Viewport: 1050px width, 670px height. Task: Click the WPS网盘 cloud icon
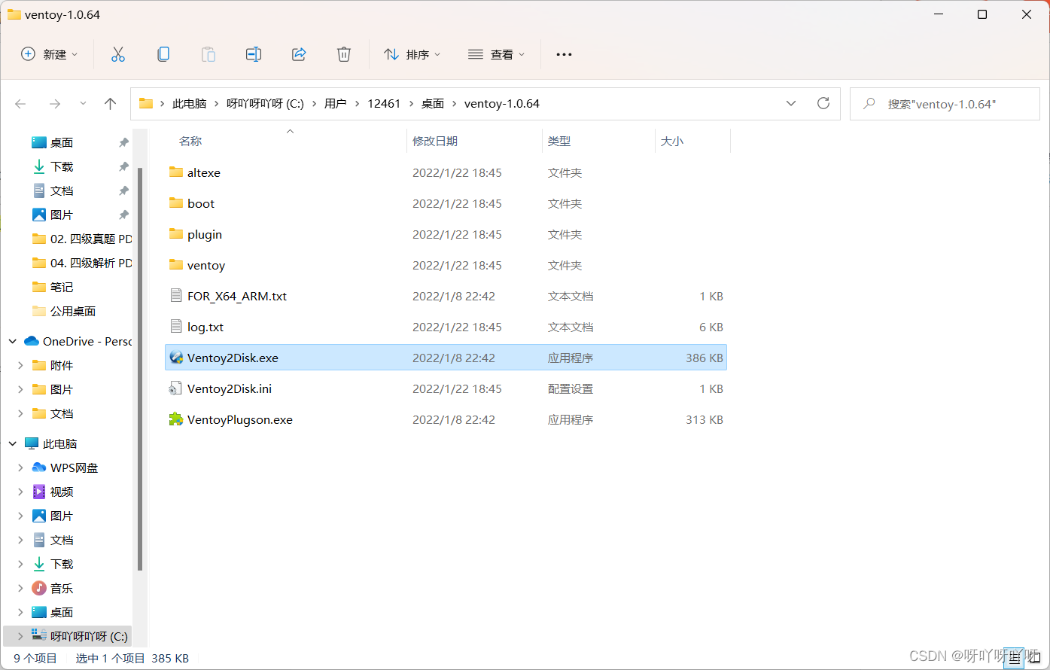pos(39,467)
